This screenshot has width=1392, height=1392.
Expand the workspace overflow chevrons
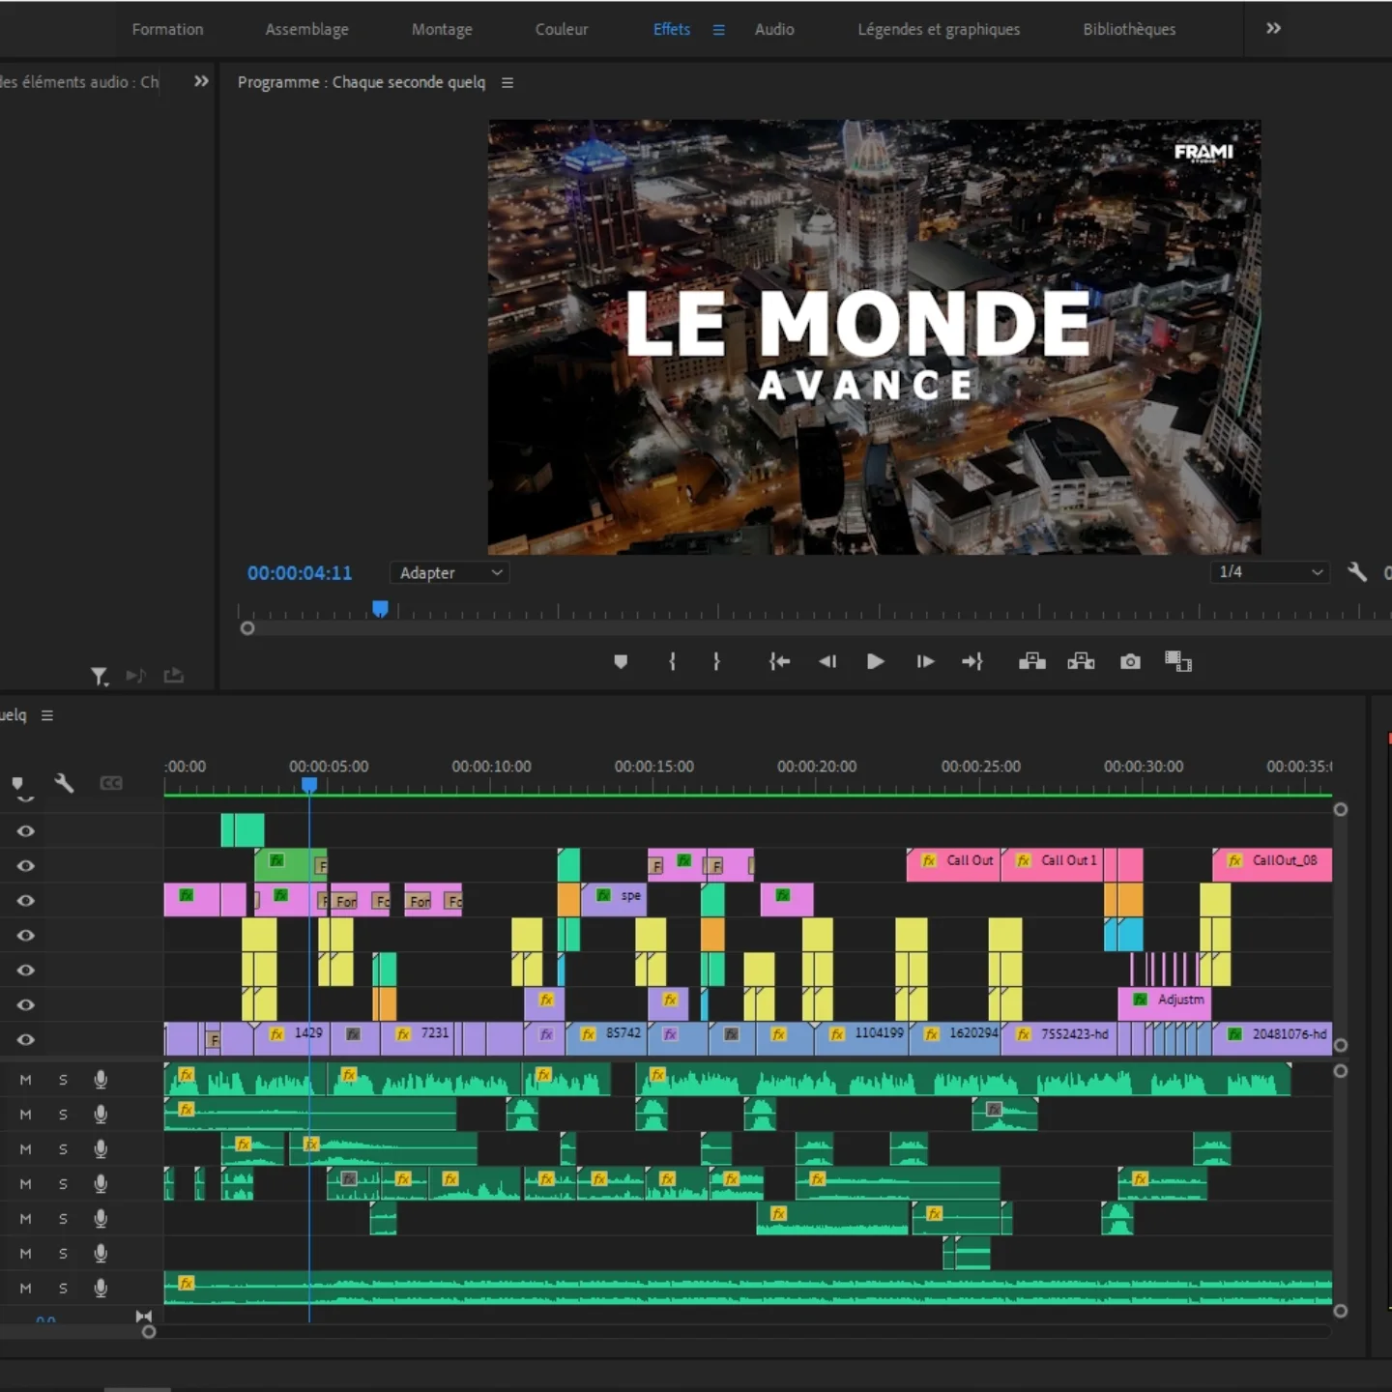click(x=1274, y=29)
